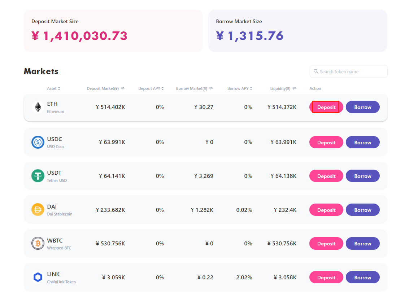Click the search magnifier icon

tap(316, 71)
